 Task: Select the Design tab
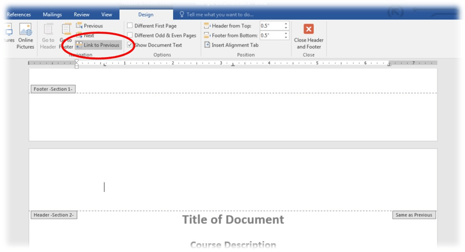click(146, 14)
